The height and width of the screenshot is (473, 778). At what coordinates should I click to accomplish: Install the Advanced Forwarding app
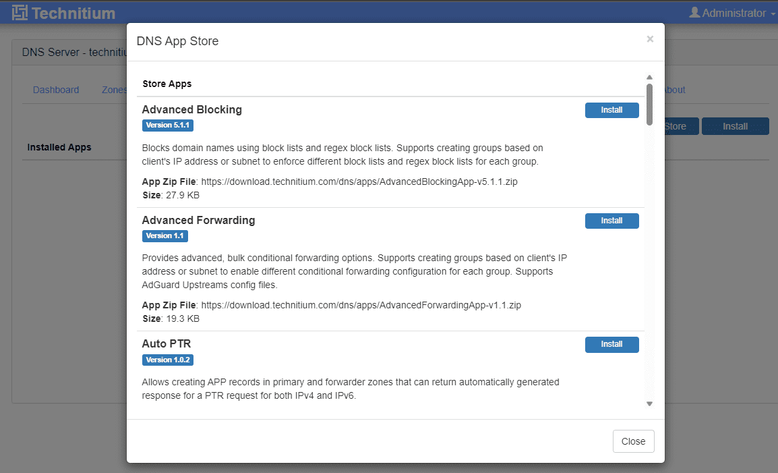611,221
